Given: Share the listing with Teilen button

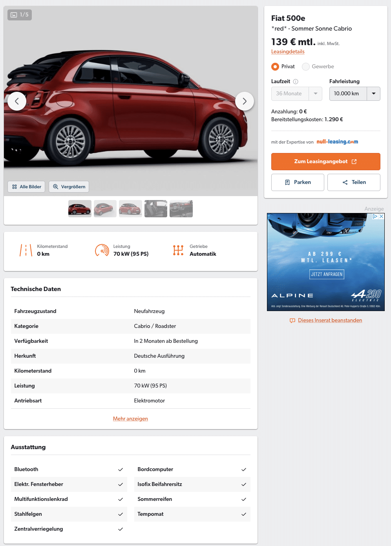Looking at the screenshot, I should [x=354, y=182].
